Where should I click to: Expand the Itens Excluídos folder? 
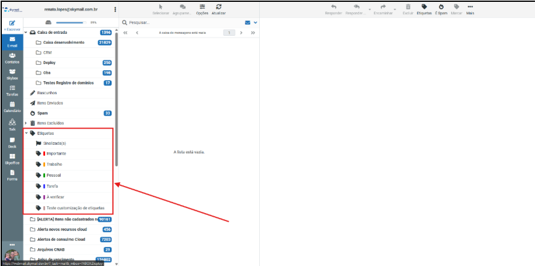click(x=26, y=123)
